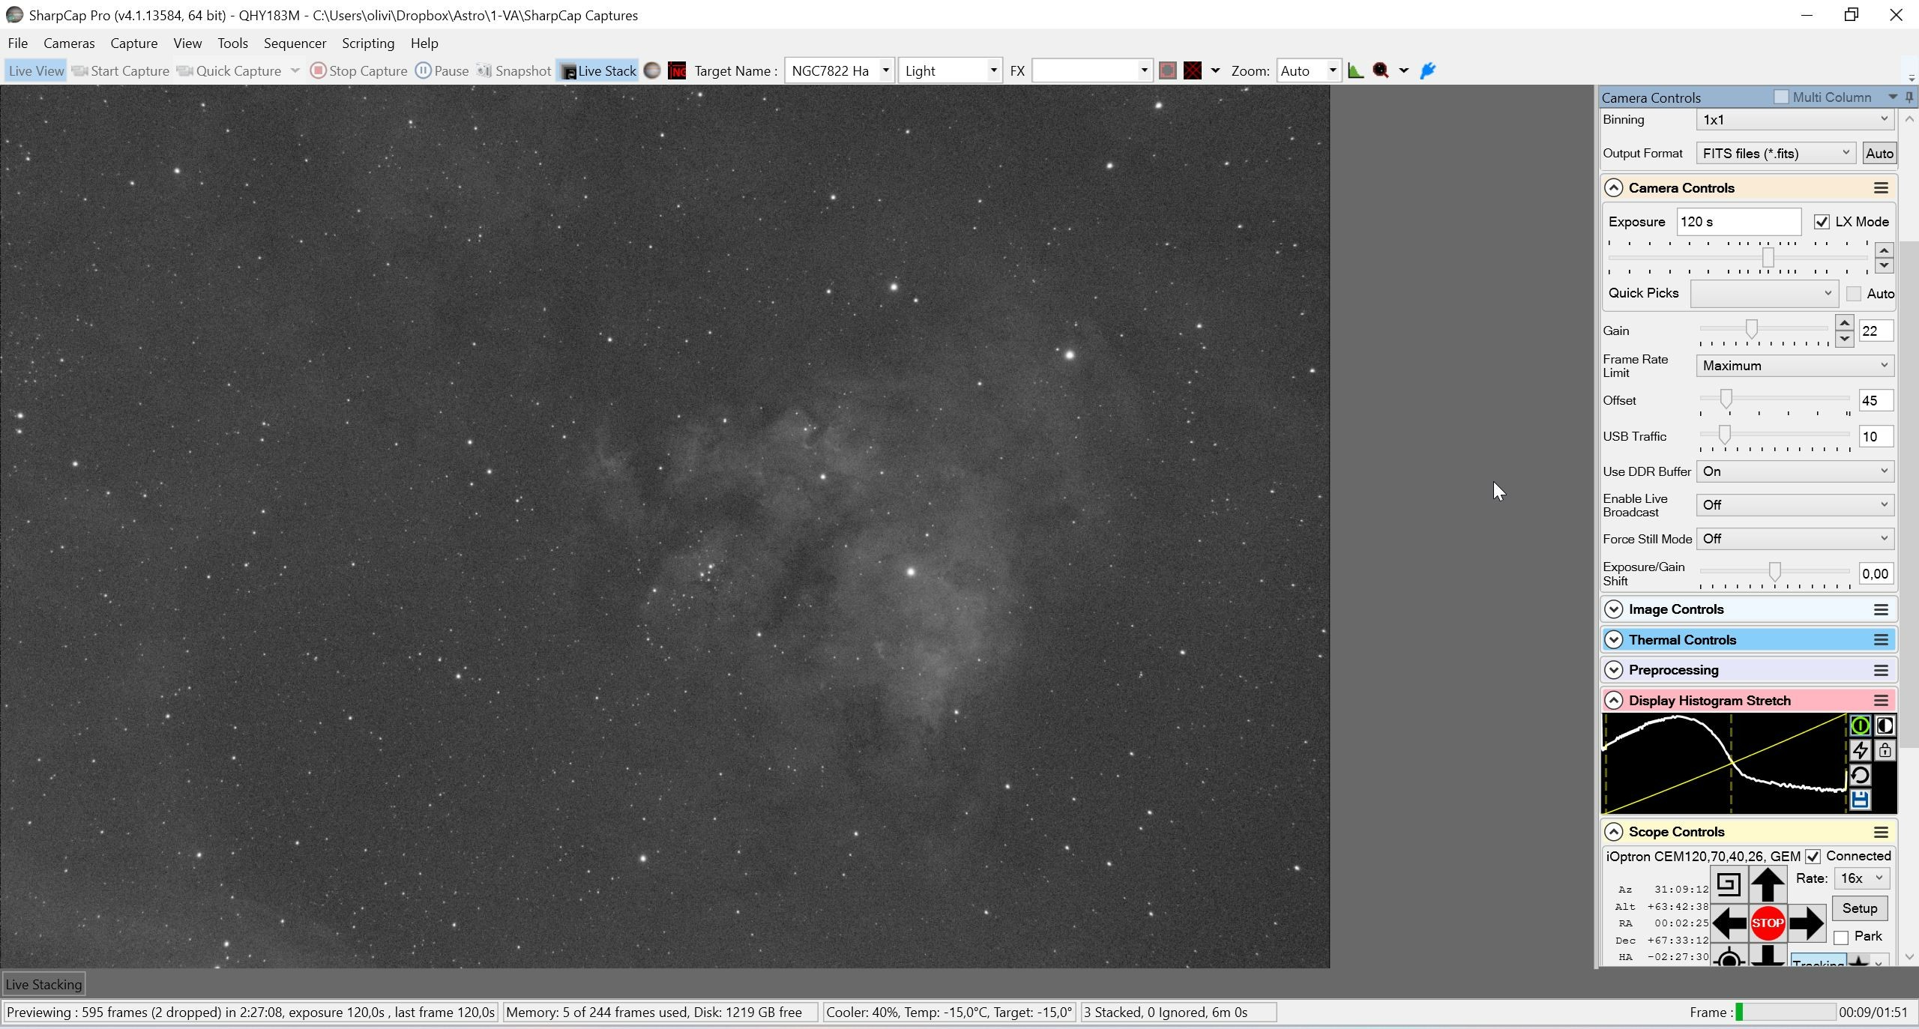Click the Gain slider handle
1919x1029 pixels.
pyautogui.click(x=1751, y=328)
